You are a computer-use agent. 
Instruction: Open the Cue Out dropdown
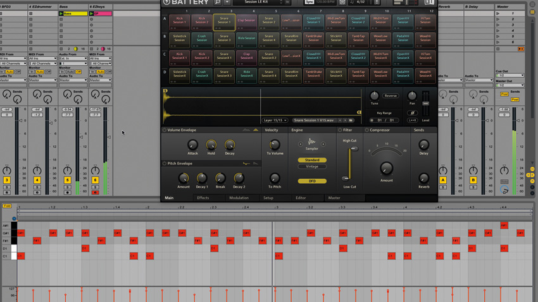coord(510,75)
